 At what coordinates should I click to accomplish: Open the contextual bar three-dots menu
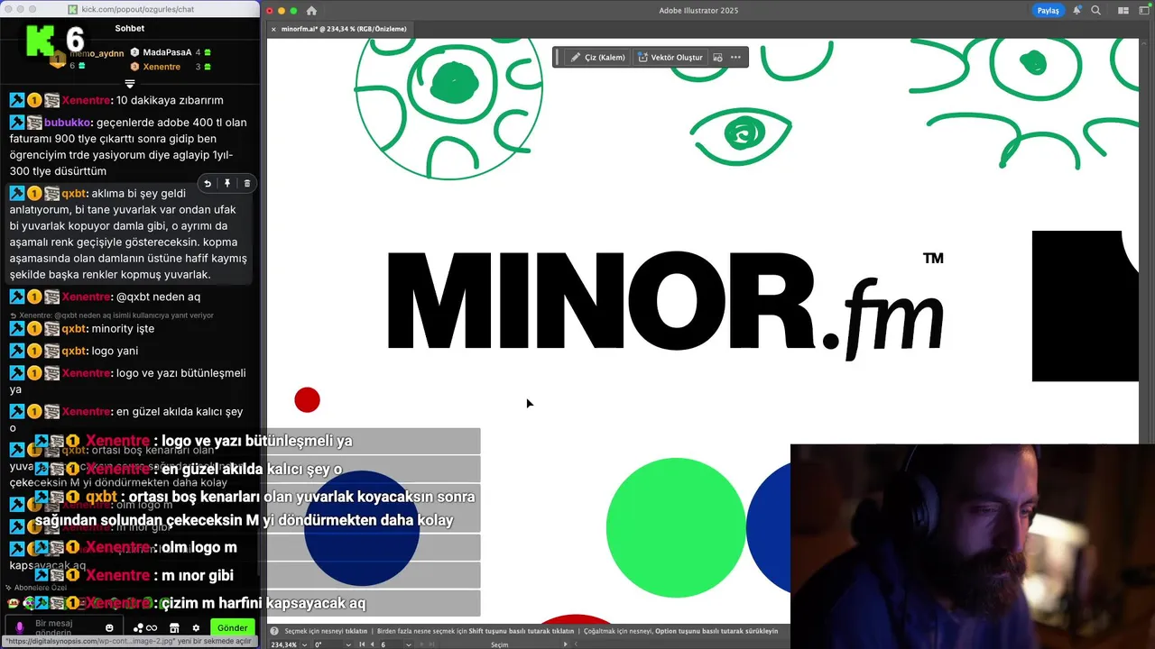click(735, 57)
